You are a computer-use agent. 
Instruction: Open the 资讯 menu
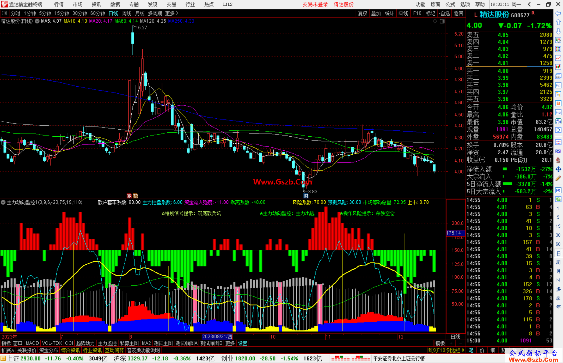point(96,4)
